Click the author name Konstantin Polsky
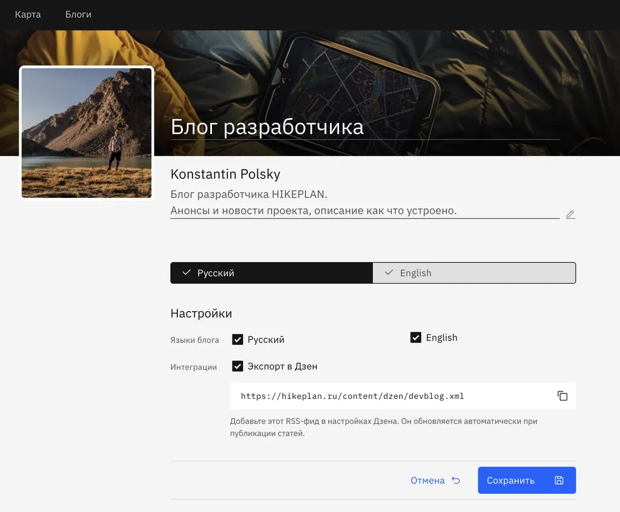 click(x=225, y=174)
